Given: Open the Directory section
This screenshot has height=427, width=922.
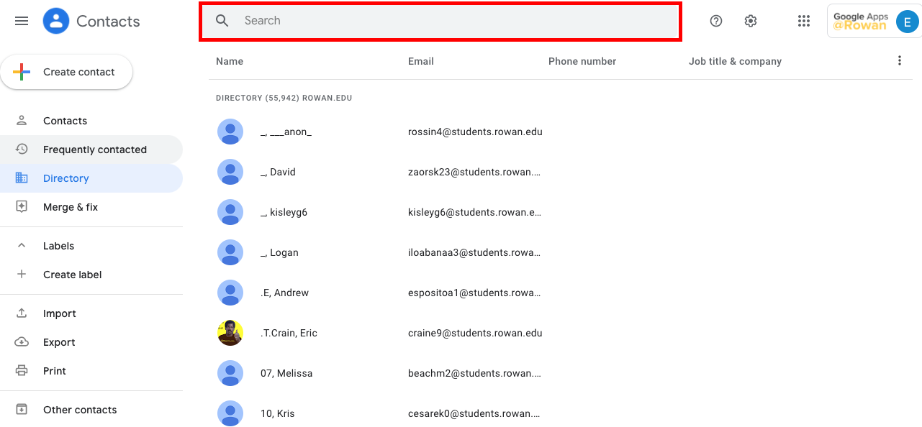Looking at the screenshot, I should pyautogui.click(x=91, y=178).
